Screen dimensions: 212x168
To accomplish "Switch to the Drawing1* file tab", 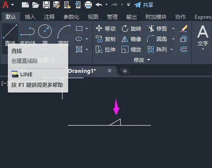I will click(82, 71).
